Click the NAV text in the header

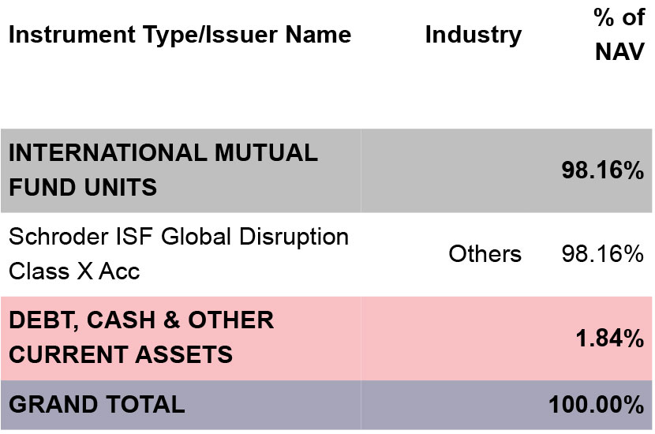click(620, 52)
